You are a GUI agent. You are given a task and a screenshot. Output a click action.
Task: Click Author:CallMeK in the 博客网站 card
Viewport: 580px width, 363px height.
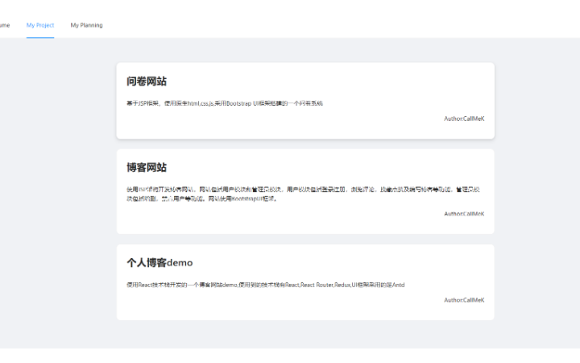pos(464,214)
